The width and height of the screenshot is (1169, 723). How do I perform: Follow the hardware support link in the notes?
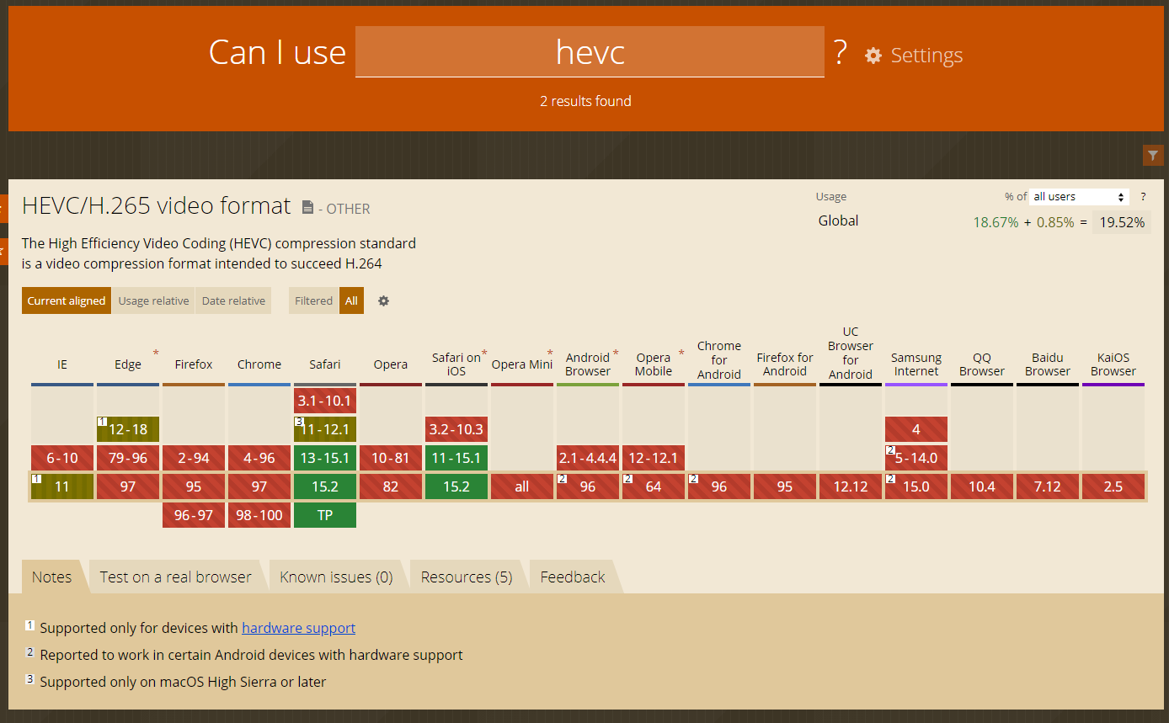(298, 628)
